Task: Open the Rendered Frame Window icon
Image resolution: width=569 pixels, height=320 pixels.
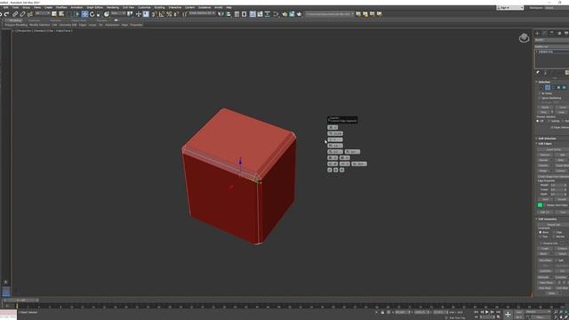Action: pyautogui.click(x=292, y=14)
